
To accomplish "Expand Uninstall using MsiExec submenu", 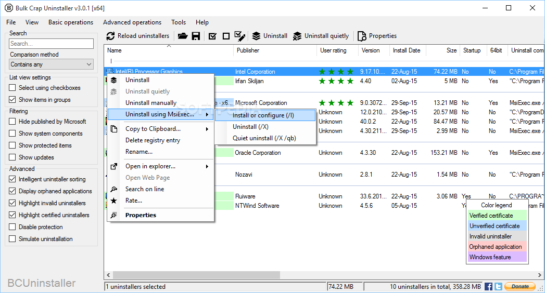I will click(160, 114).
